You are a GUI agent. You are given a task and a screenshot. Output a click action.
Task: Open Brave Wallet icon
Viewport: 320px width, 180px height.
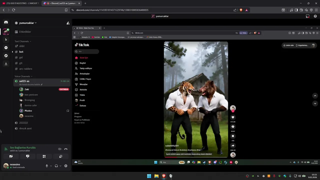301,10
